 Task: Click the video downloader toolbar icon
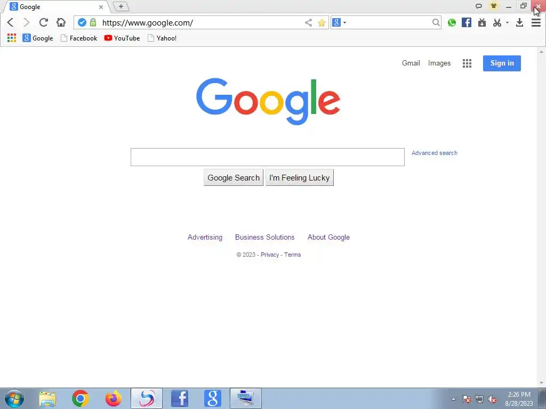point(482,22)
